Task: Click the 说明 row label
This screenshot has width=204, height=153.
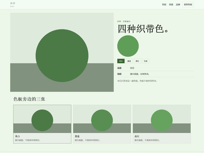Action: [119, 74]
